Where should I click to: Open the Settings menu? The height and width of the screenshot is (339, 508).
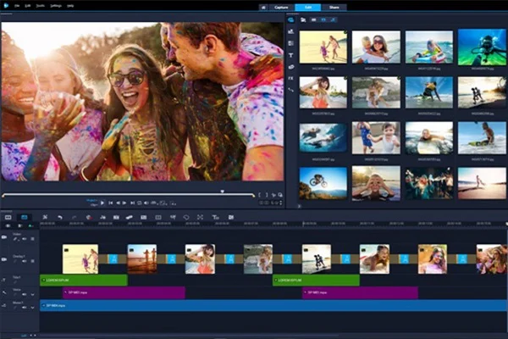(56, 6)
